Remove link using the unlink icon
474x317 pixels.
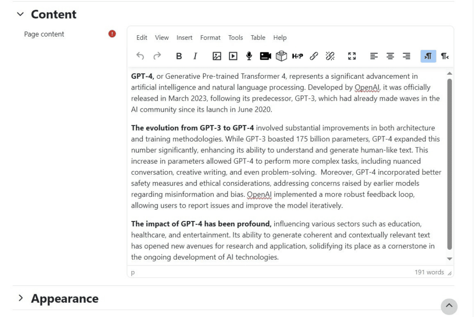coord(330,56)
